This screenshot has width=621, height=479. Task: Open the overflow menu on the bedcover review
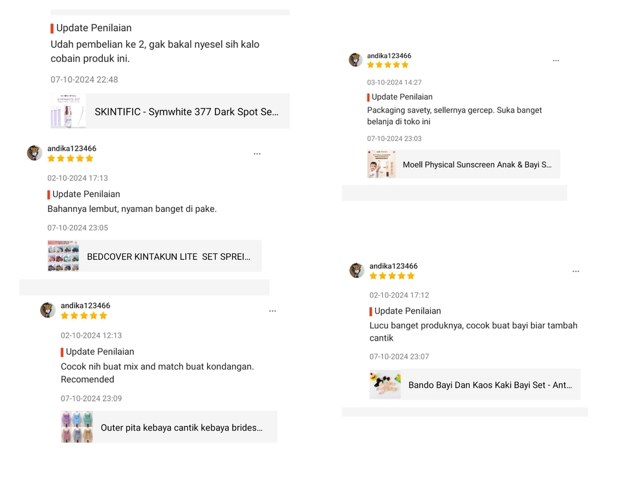(x=257, y=153)
